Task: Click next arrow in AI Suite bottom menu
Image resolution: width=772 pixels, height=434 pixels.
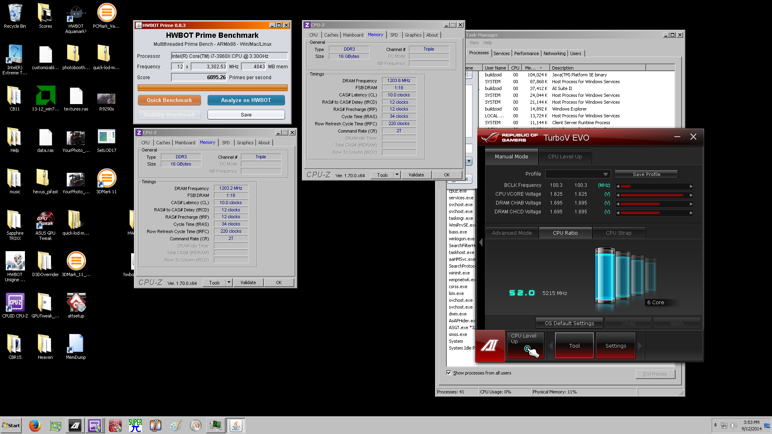Action: click(x=640, y=346)
